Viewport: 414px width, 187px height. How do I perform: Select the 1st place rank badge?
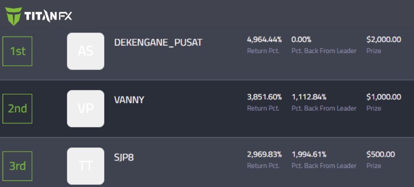(x=18, y=51)
